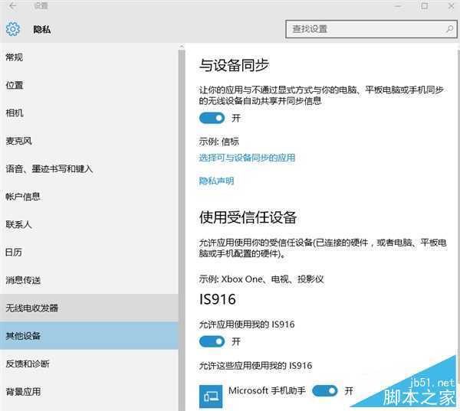Viewport: 460px width, 411px height.
Task: Select 其他设备 in the sidebar
Action: pyautogui.click(x=89, y=336)
